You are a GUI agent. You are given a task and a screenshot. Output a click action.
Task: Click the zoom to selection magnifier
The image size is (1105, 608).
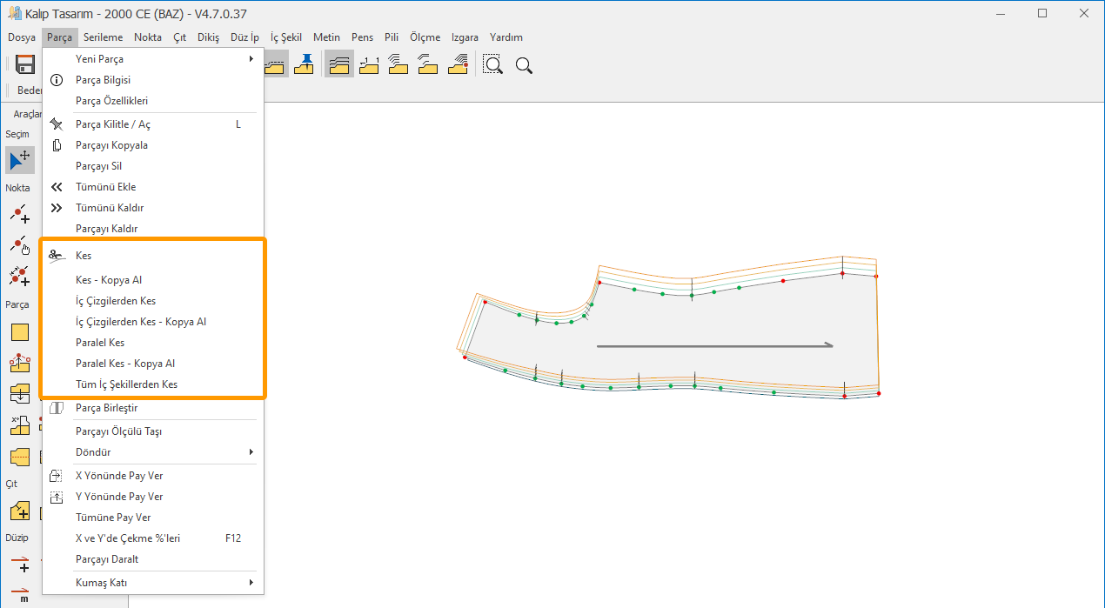click(x=493, y=64)
